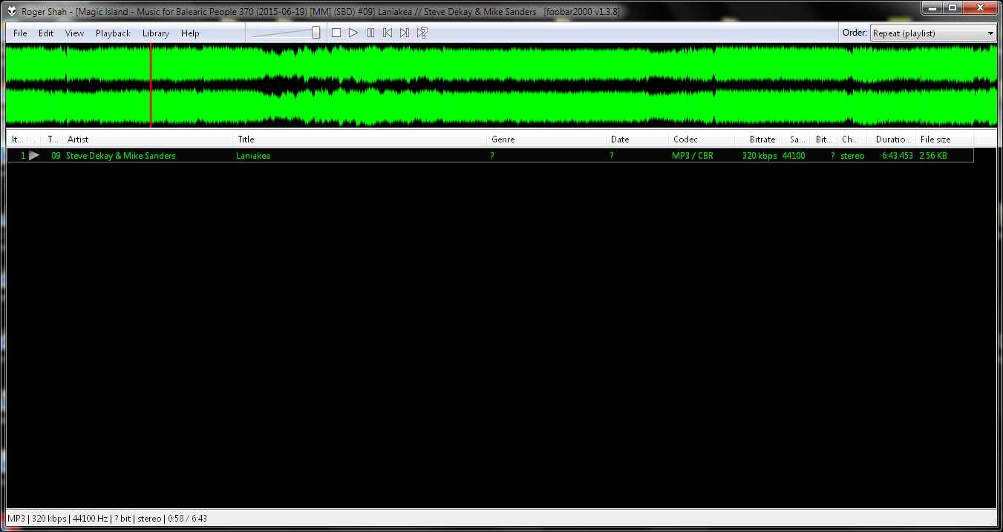Screen dimensions: 1003x532
Task: Expand the Order dropdown showing Repeat (playlist)
Action: (x=933, y=33)
